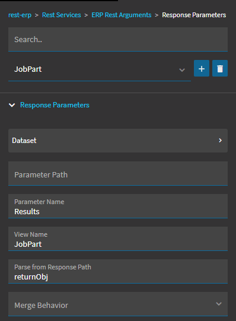Image resolution: width=236 pixels, height=321 pixels.
Task: Go to rest-erp breadcrumb link
Action: pyautogui.click(x=20, y=15)
